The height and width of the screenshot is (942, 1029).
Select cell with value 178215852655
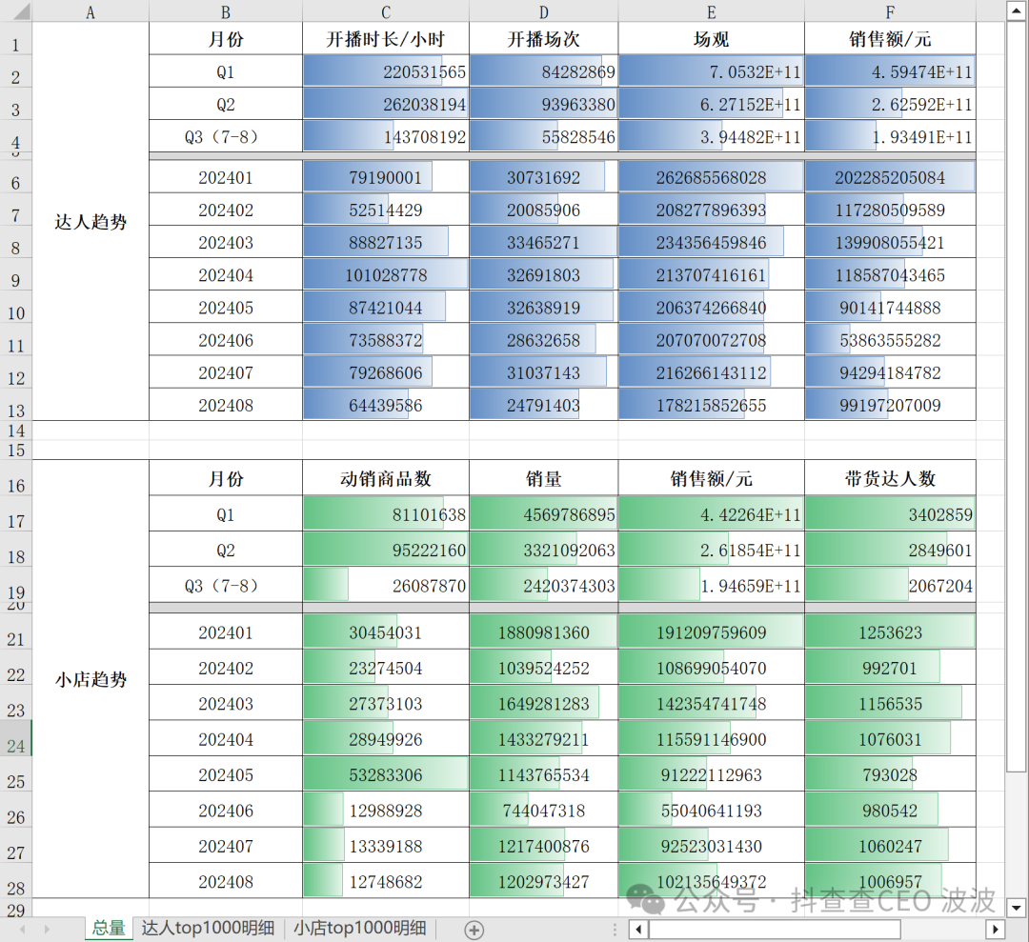click(712, 405)
